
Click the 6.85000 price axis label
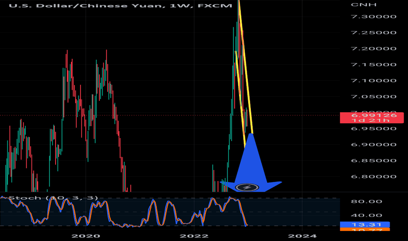coord(374,160)
